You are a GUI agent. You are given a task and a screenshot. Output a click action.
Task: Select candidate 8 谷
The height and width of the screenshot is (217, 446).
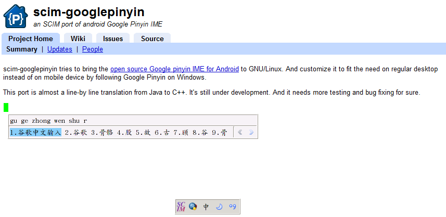pos(200,133)
